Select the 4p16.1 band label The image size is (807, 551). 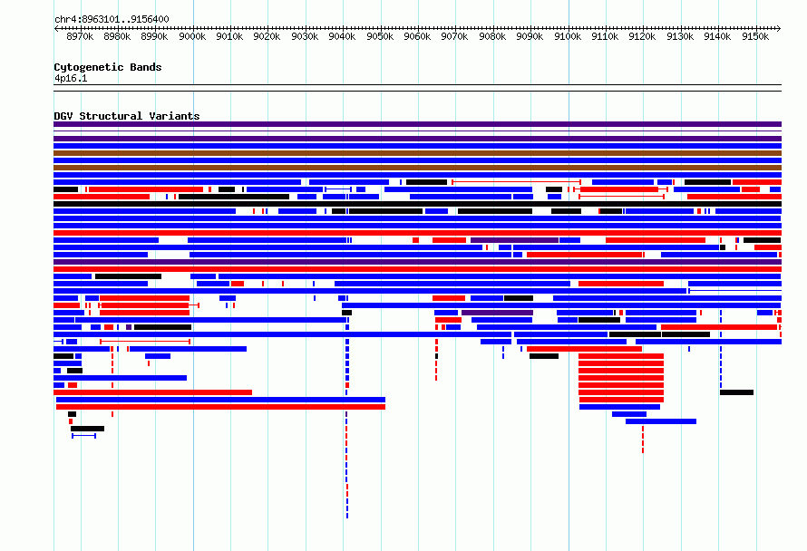(71, 78)
